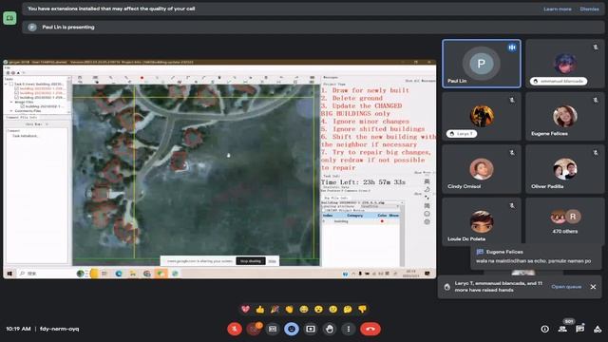Image resolution: width=608 pixels, height=342 pixels.
Task: Send clapping hands emoji reaction
Action: (x=289, y=309)
